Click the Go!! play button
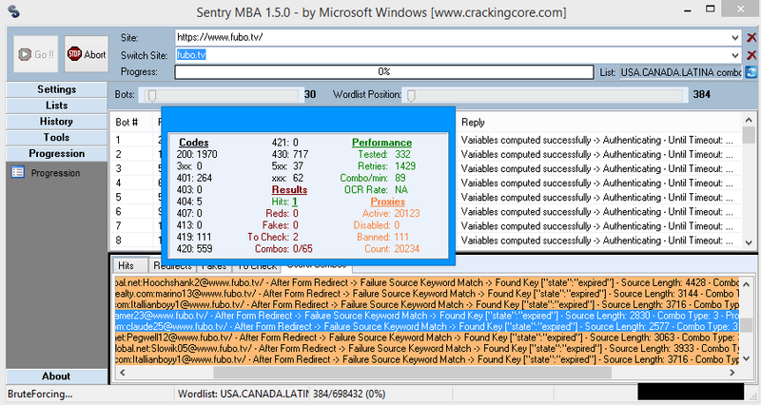 36,54
